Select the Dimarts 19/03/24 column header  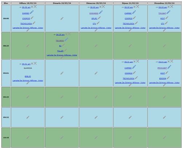pos(62,3)
